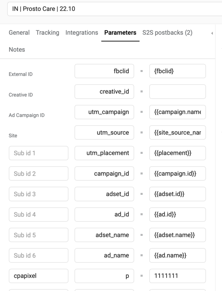Click the Sub id 4 name field
The height and width of the screenshot is (291, 222).
click(x=38, y=214)
